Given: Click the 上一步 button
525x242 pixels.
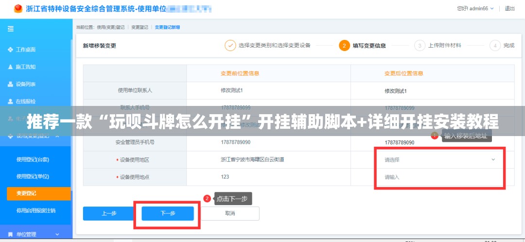Looking at the screenshot, I should (109, 213).
